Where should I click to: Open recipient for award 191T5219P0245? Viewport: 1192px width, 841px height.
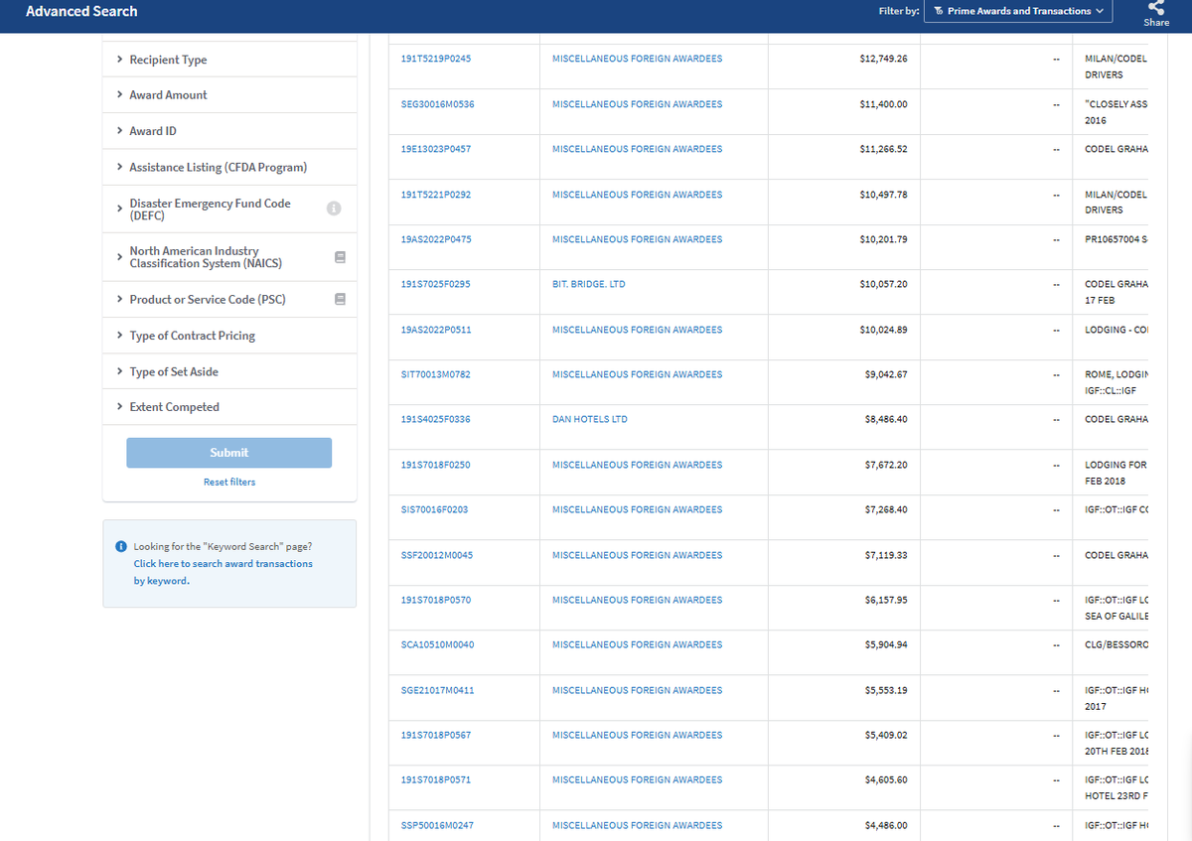click(638, 59)
